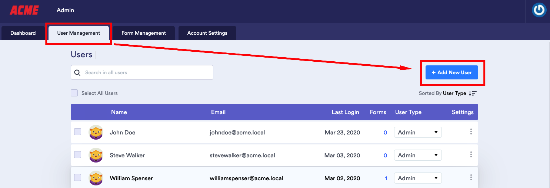This screenshot has height=188, width=550.
Task: Go to the Account Settings tab
Action: 207,33
